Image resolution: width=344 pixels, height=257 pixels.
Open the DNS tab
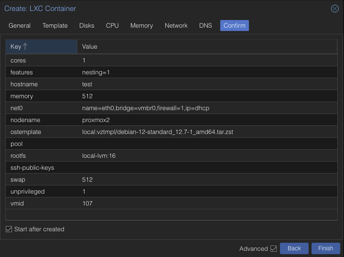205,26
